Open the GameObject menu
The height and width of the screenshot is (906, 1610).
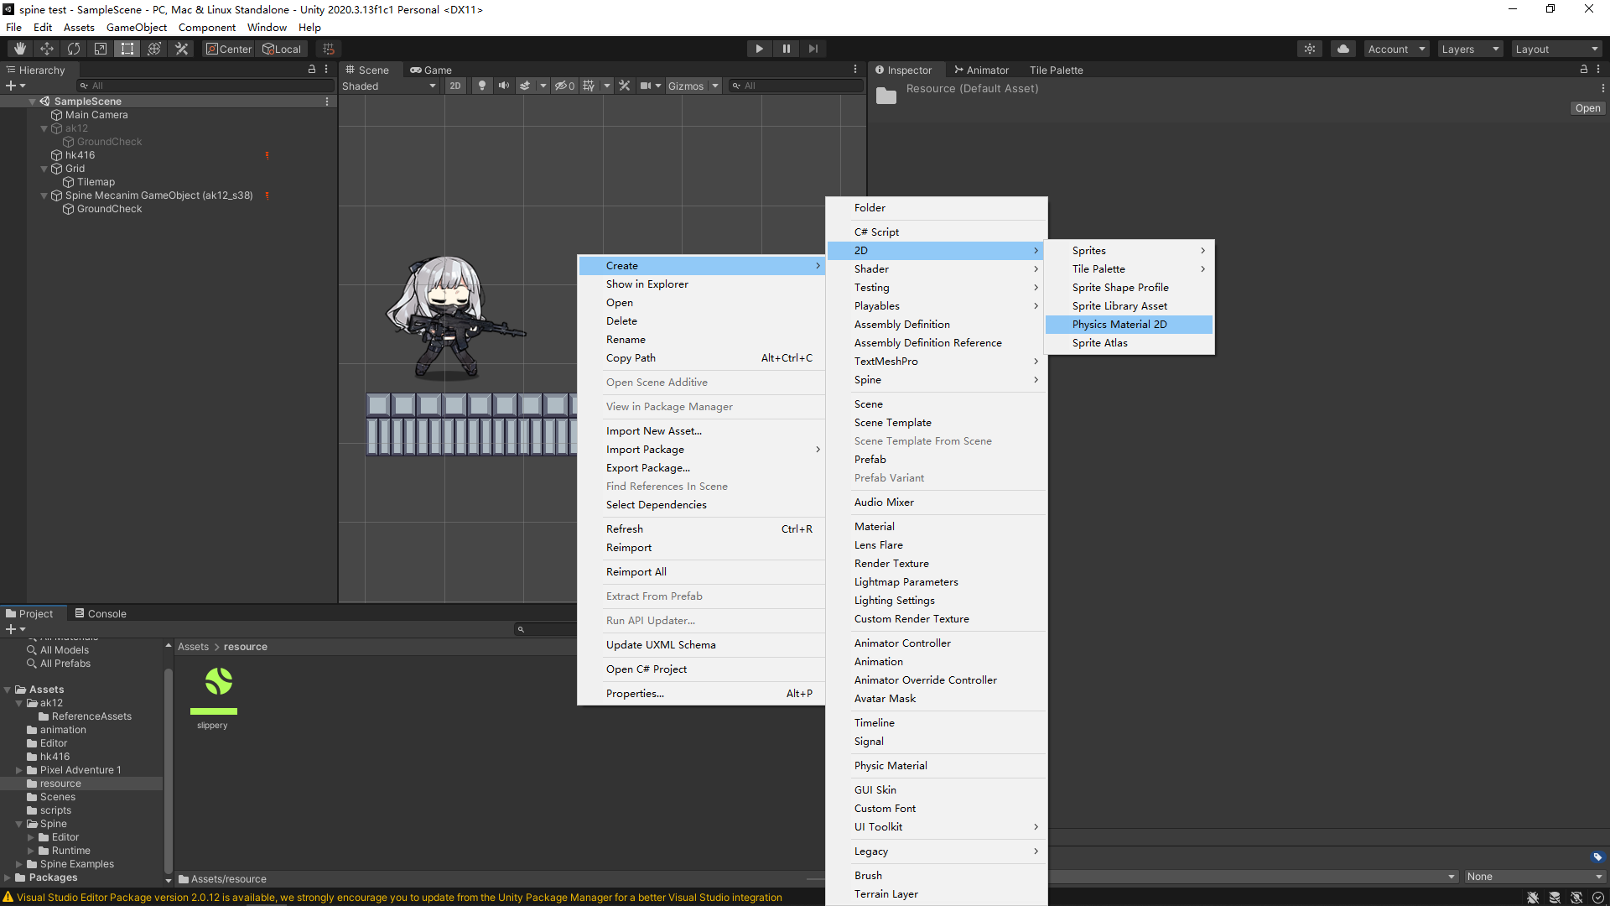137,27
